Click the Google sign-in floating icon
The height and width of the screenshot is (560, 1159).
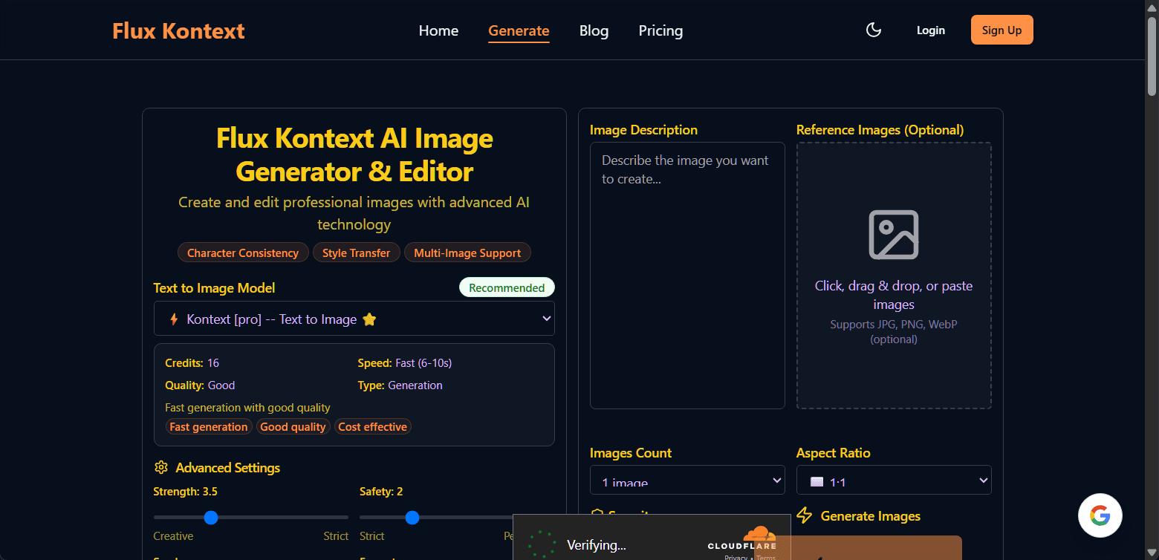coord(1100,515)
